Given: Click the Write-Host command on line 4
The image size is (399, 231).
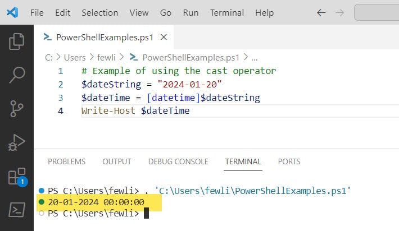Looking at the screenshot, I should (x=108, y=111).
